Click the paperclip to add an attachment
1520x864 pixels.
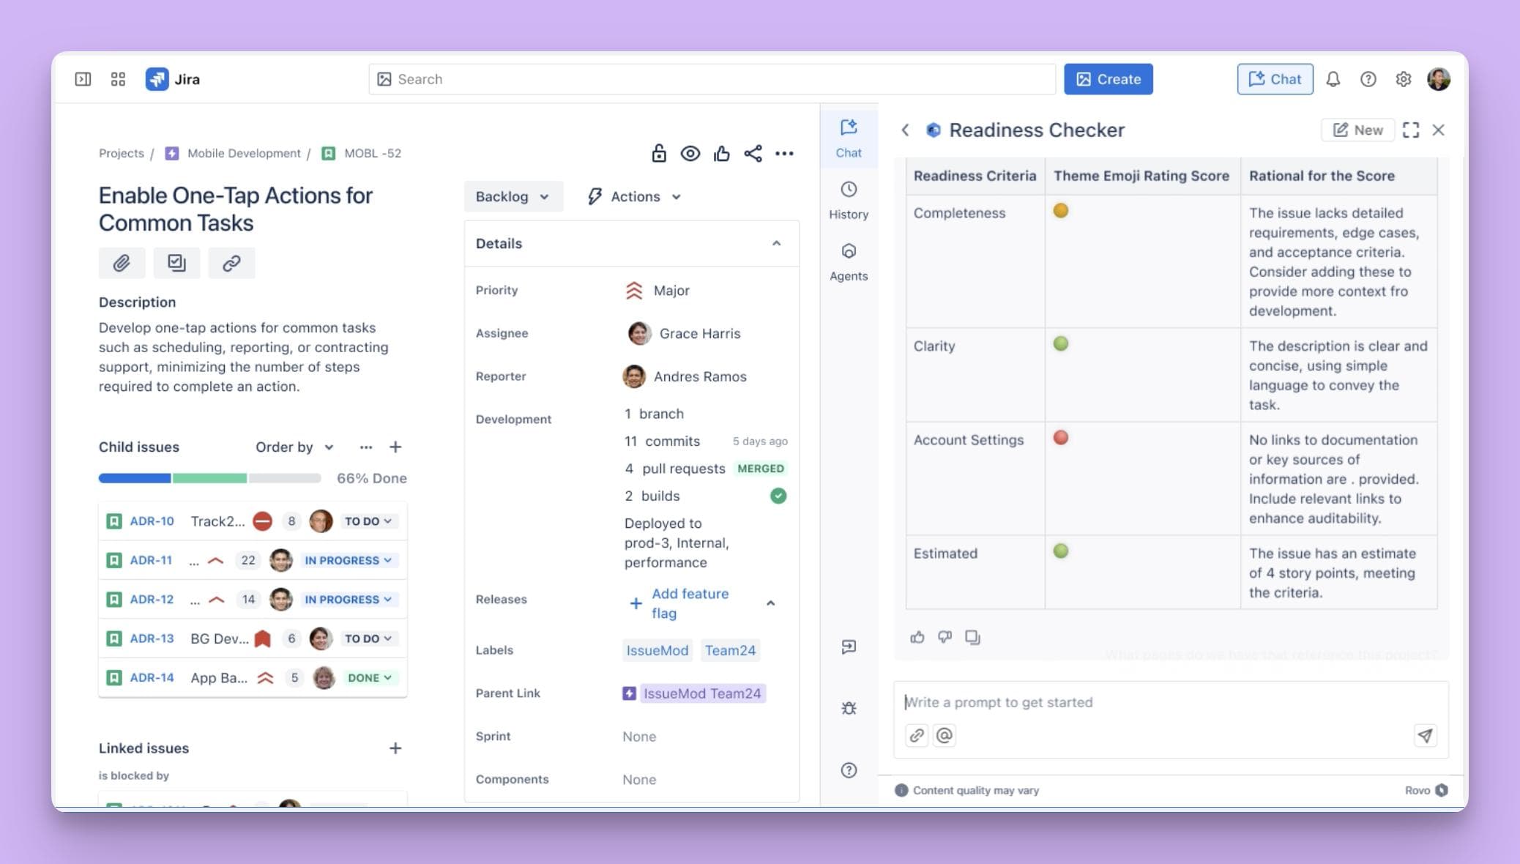(x=122, y=262)
